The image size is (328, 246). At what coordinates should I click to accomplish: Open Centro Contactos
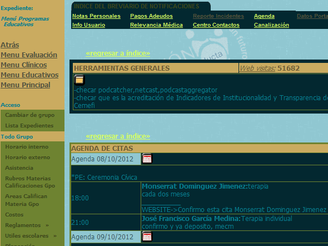pos(216,25)
